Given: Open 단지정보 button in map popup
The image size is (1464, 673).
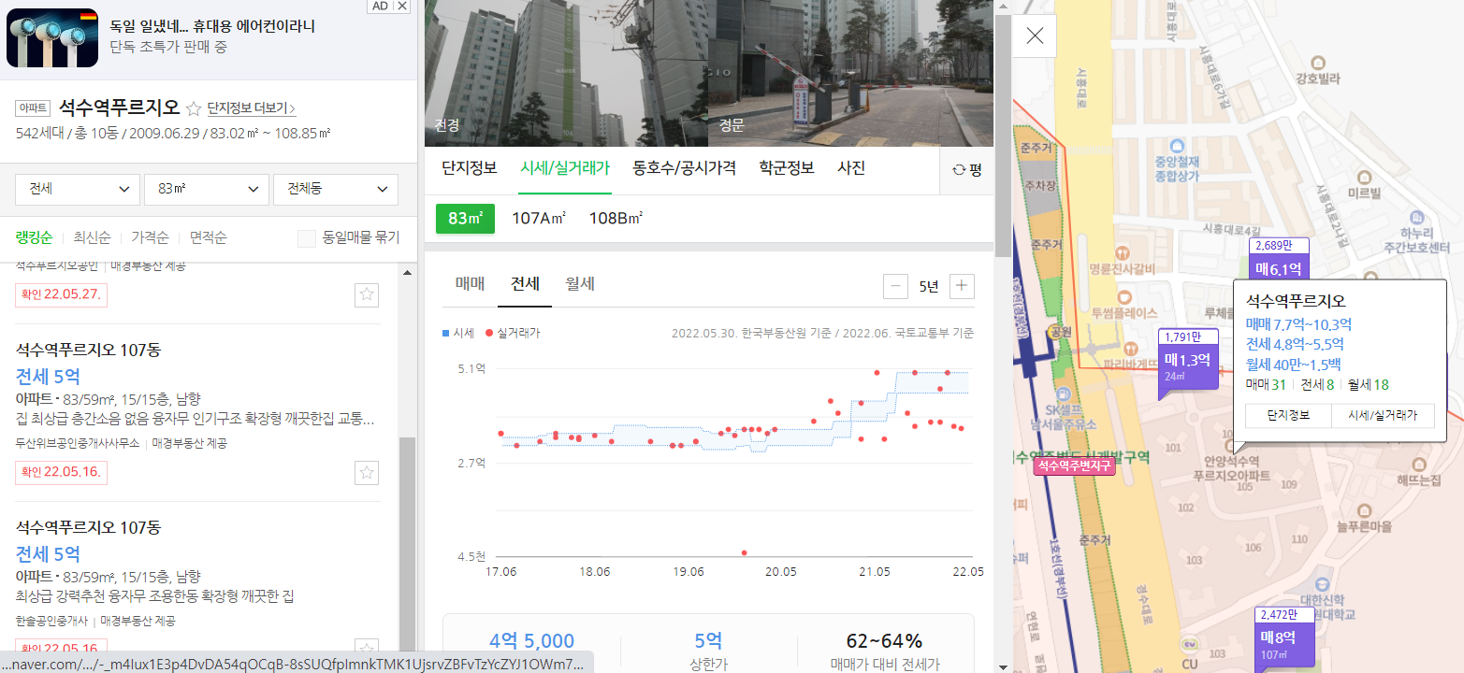Looking at the screenshot, I should click(x=1288, y=416).
